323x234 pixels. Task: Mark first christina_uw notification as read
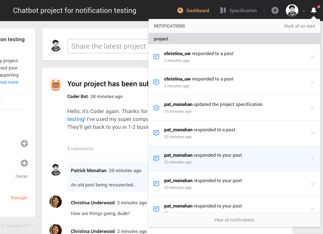tap(313, 57)
